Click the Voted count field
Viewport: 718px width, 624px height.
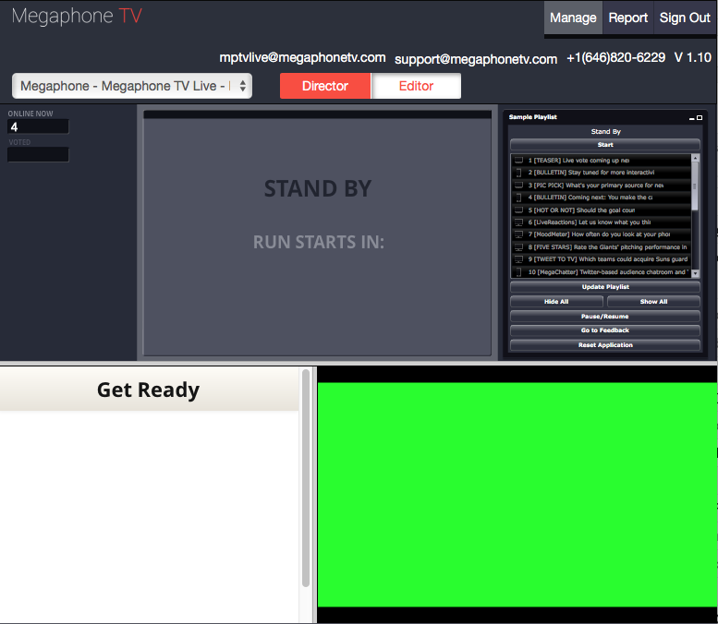[38, 155]
